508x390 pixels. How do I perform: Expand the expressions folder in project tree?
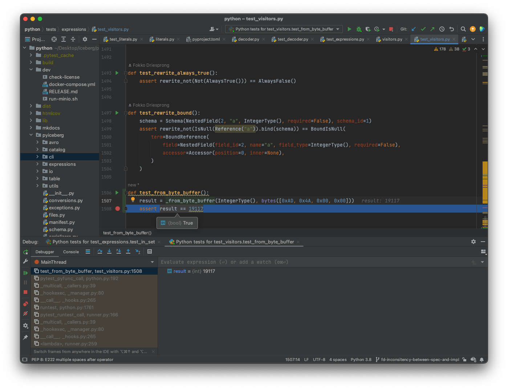pyautogui.click(x=37, y=164)
